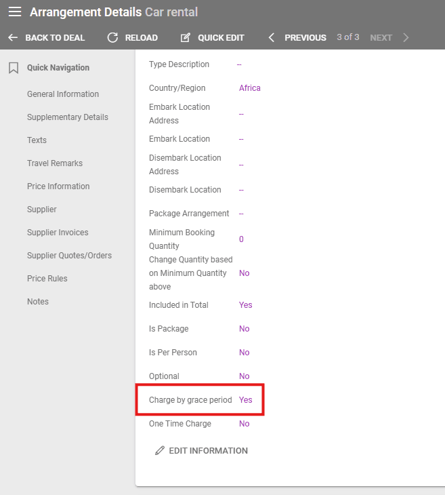Screen dimensions: 445x495
Task: Click the Charge by grace period Yes value
Action: (x=245, y=400)
